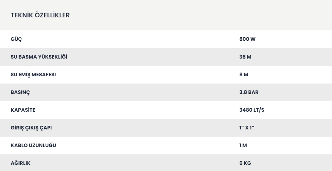Click the 38 M value
The width and height of the screenshot is (332, 171).
pyautogui.click(x=245, y=57)
